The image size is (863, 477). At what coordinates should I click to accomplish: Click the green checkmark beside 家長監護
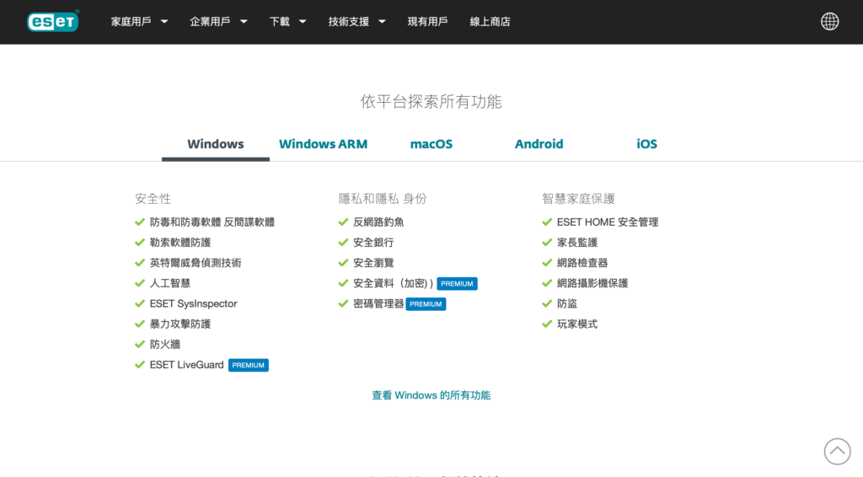[547, 243]
